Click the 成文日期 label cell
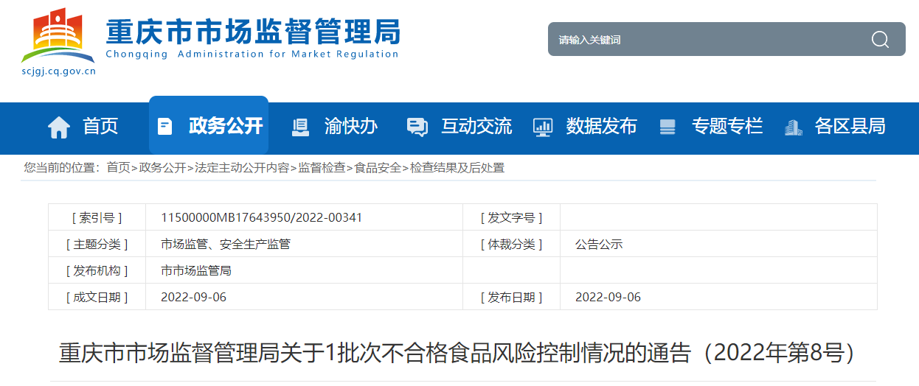 click(x=97, y=297)
